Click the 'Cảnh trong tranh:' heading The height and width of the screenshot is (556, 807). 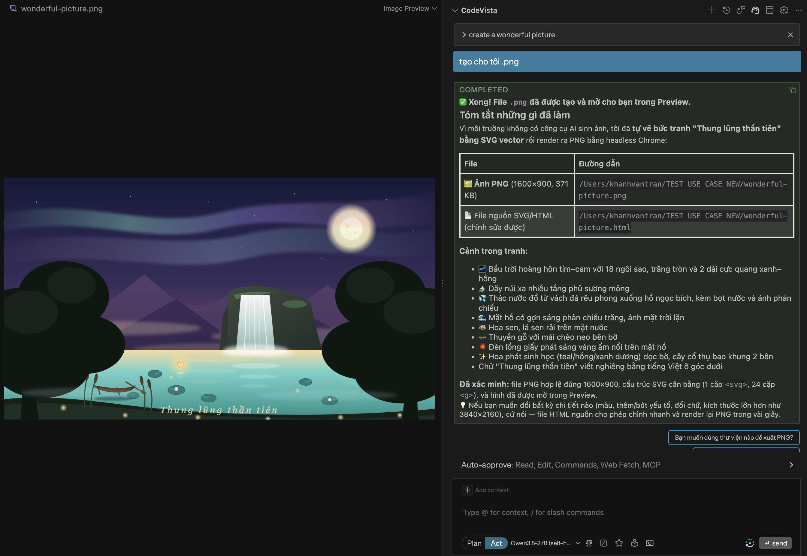click(x=493, y=251)
